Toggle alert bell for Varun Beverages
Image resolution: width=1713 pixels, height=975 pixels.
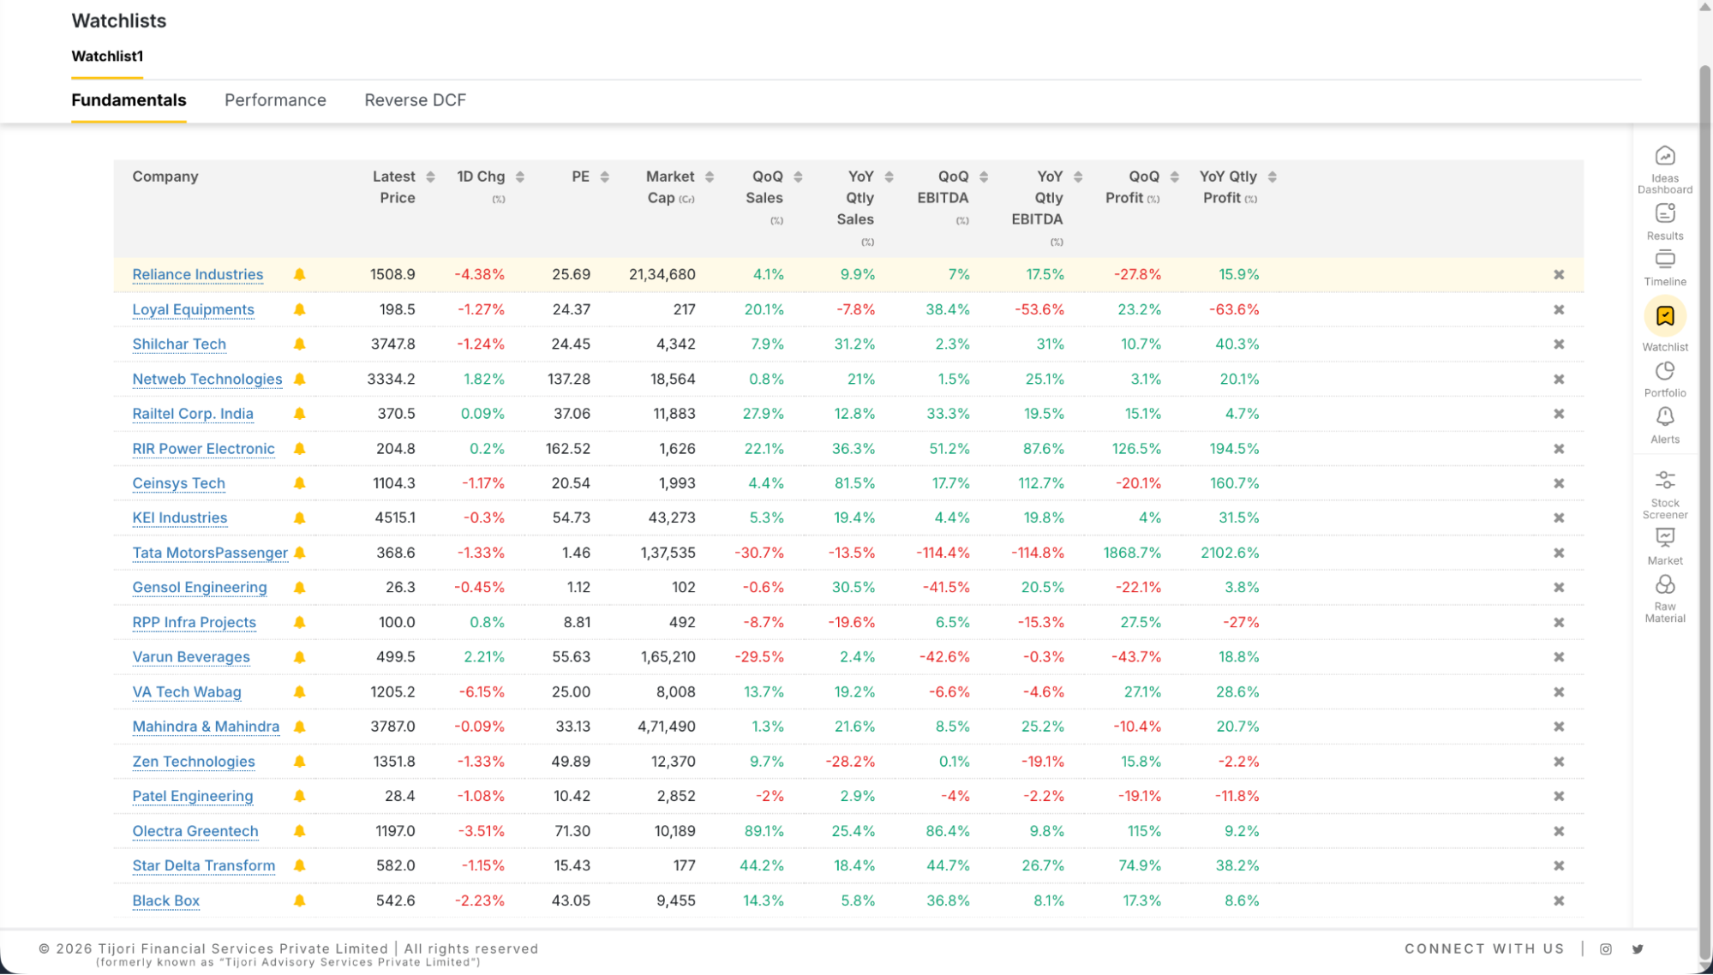tap(299, 657)
